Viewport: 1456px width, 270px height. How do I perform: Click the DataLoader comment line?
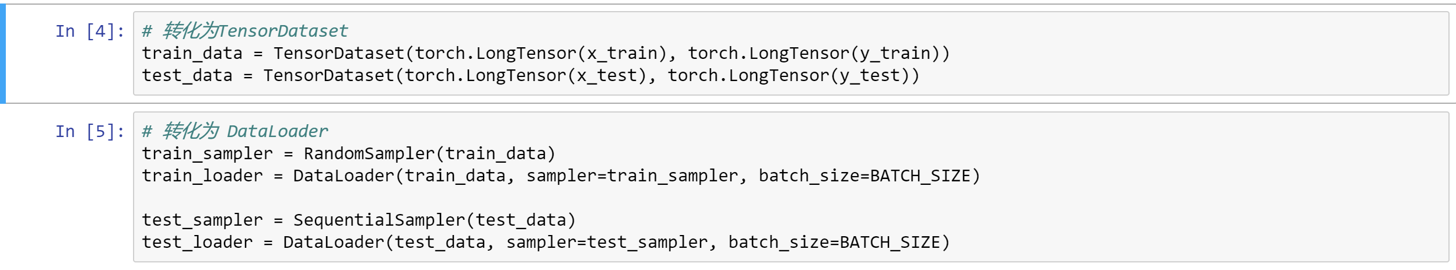235,131
